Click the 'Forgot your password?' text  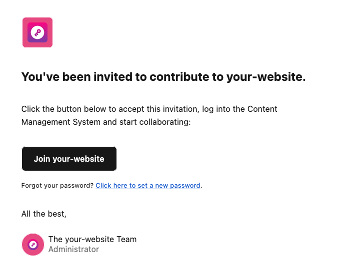(x=57, y=186)
